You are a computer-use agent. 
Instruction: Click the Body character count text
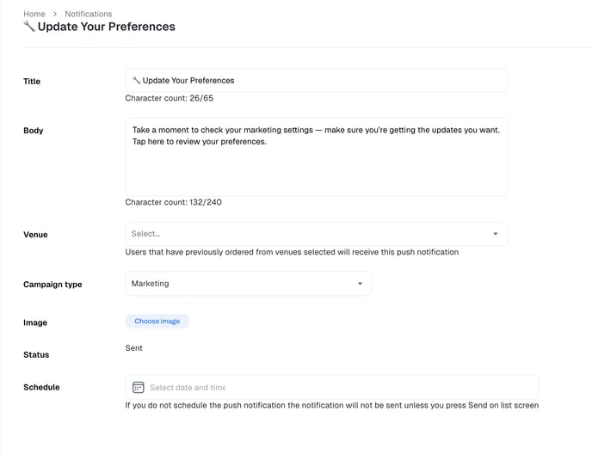[173, 202]
